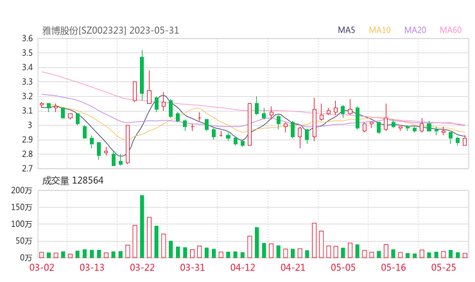Select the tall red candlestick at 04-12
Viewport: 475px width, 282px height.
250,124
